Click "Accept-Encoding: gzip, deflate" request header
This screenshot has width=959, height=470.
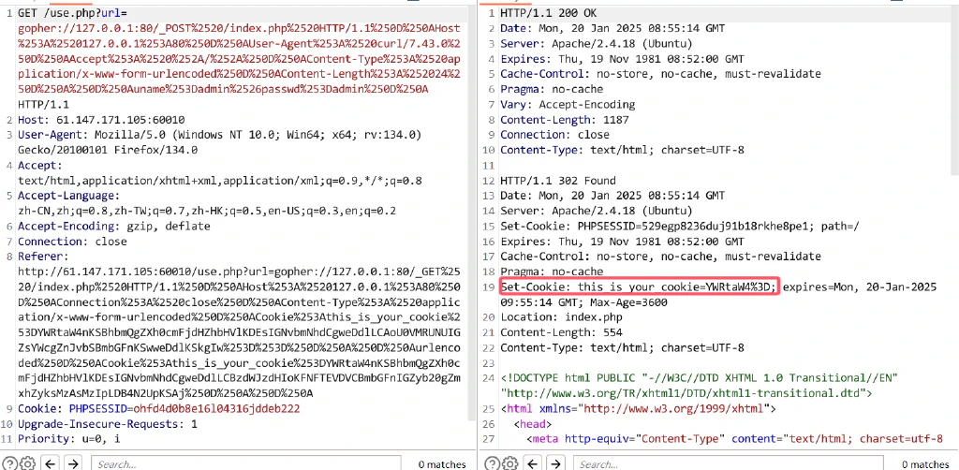click(113, 227)
